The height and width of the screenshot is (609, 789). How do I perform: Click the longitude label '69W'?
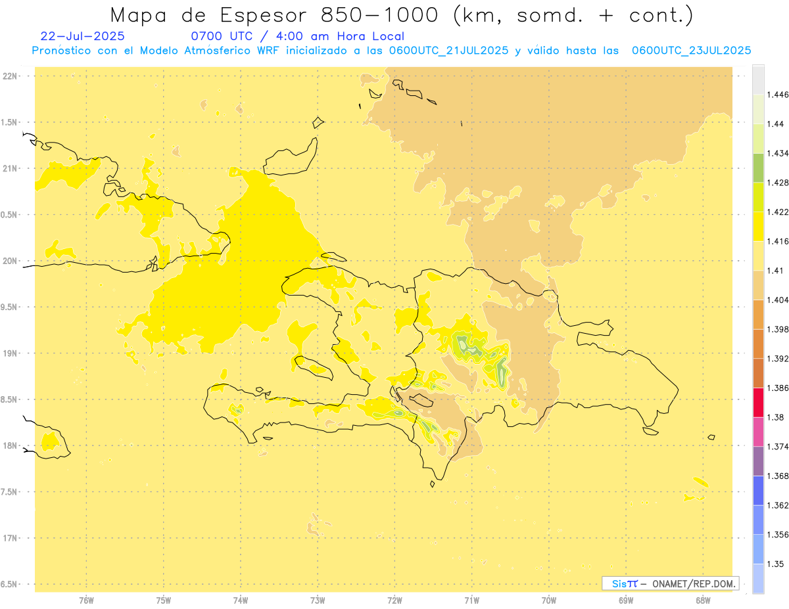(x=626, y=600)
